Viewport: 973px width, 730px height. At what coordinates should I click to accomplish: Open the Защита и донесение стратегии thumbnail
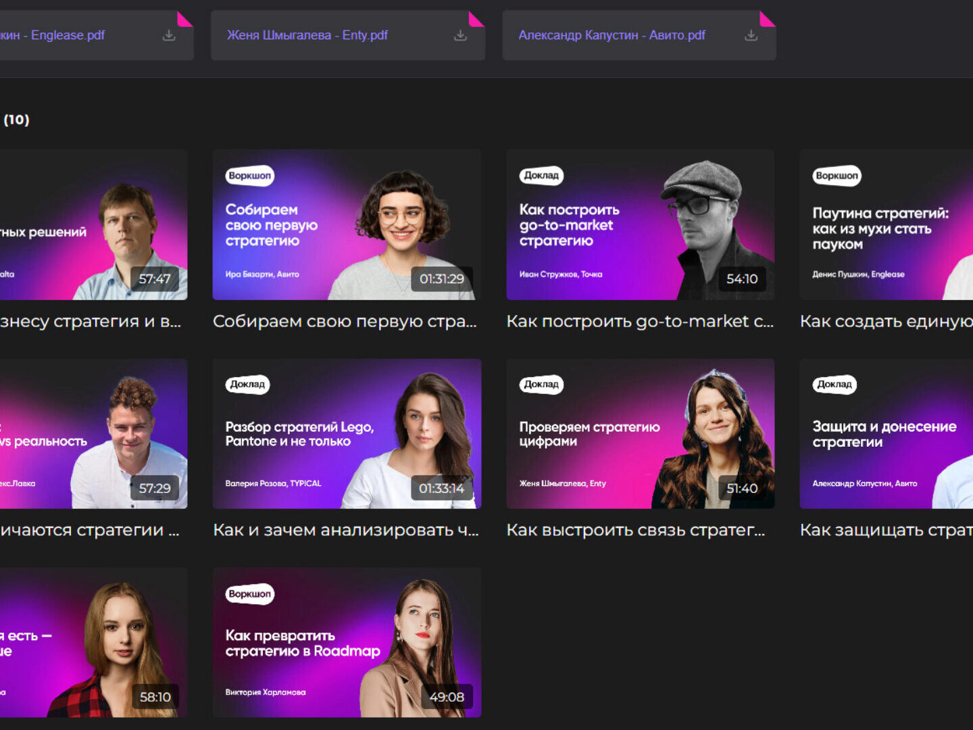[x=886, y=433]
